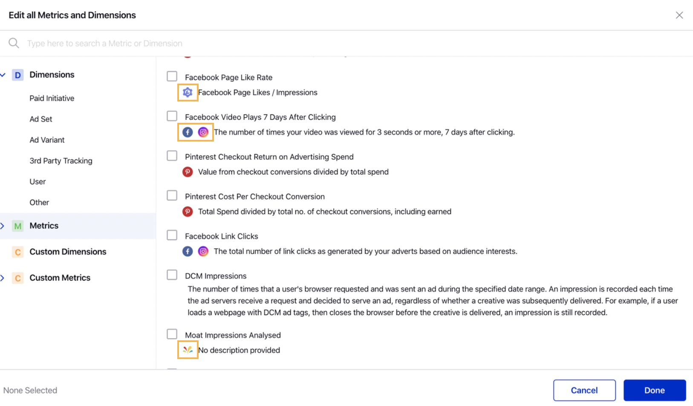The height and width of the screenshot is (406, 693).
Task: Click Pinterest Checkout Return on Advertising Spend label
Action: coord(269,157)
